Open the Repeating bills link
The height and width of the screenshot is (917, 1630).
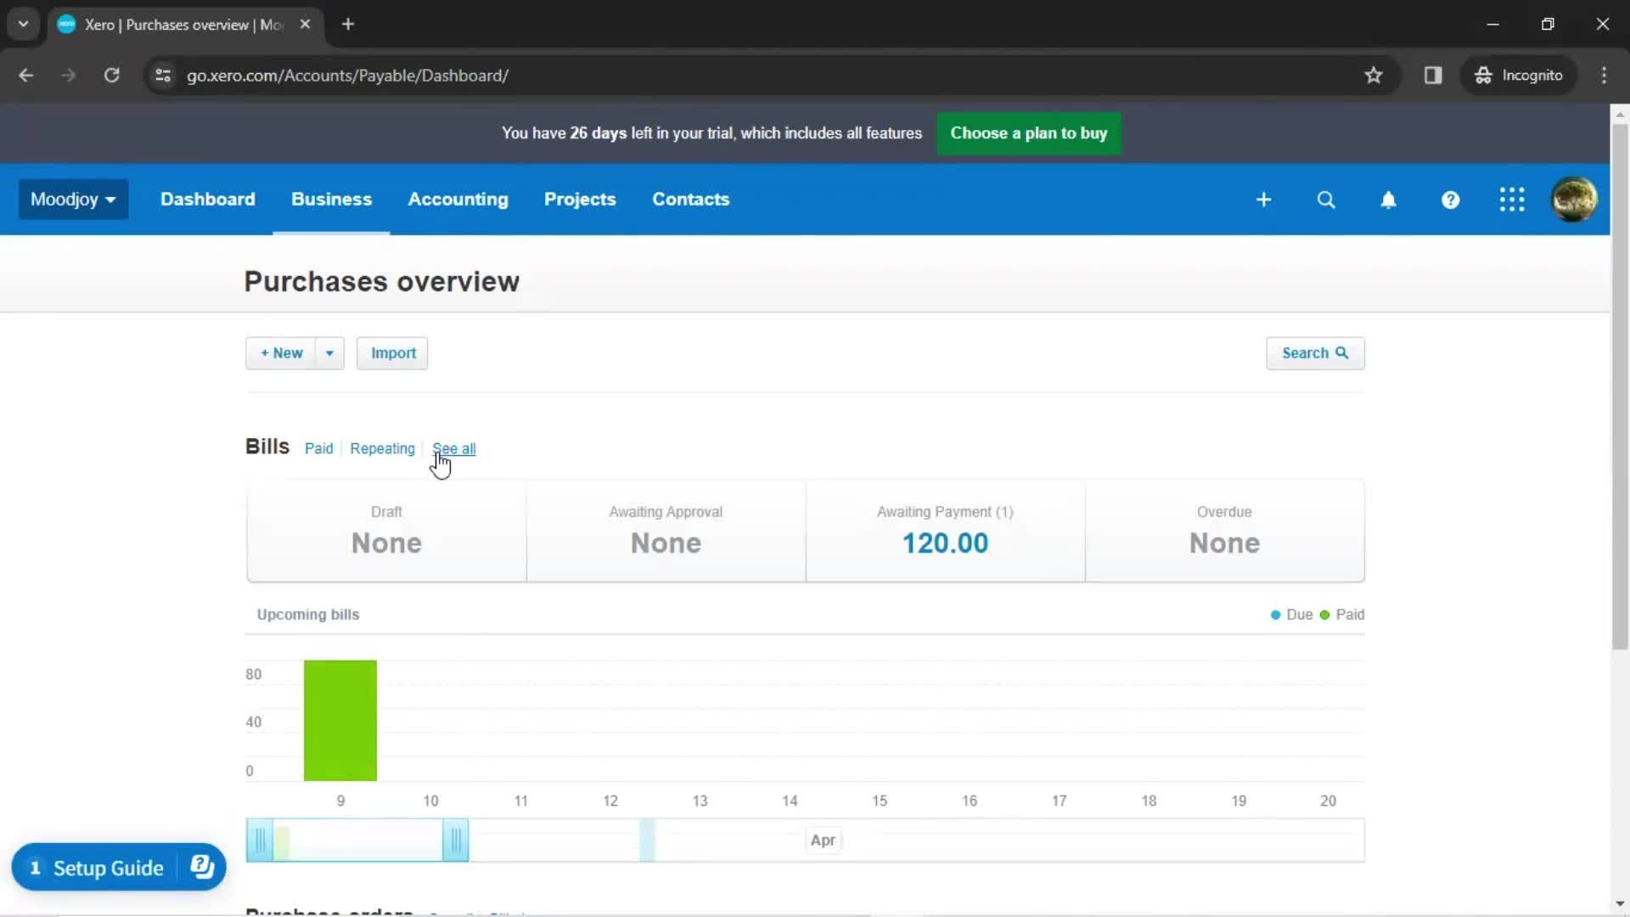[382, 448]
